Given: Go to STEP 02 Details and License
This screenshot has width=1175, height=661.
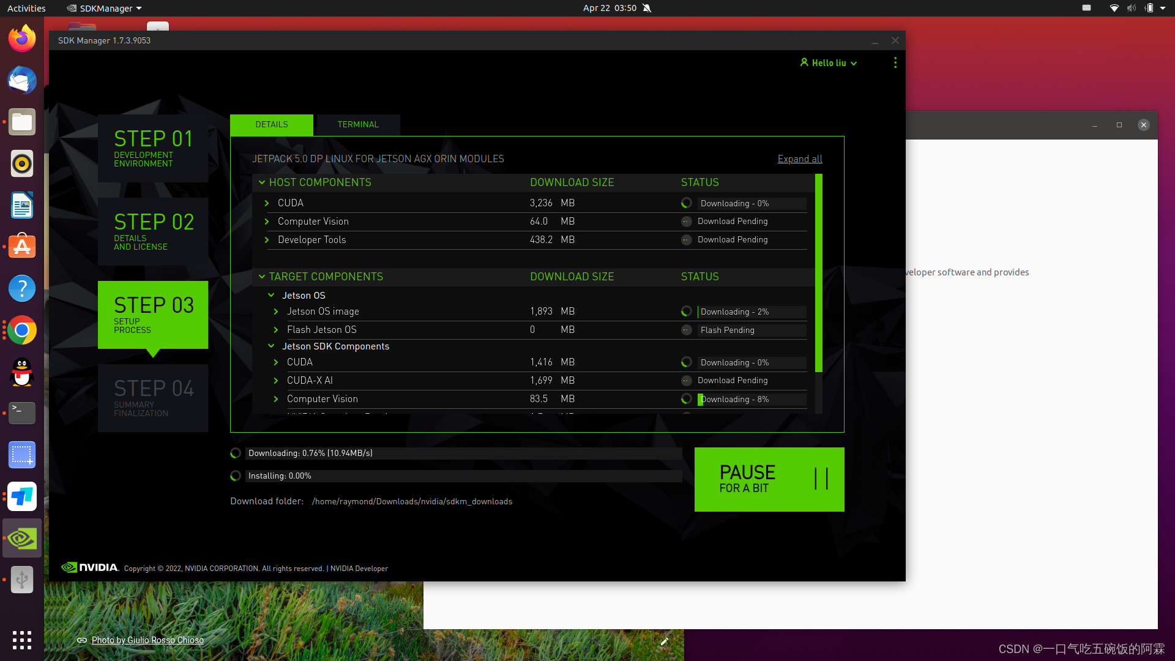Looking at the screenshot, I should click(153, 231).
